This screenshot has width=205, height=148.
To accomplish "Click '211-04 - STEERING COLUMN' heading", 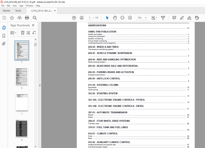I will pos(103,85).
